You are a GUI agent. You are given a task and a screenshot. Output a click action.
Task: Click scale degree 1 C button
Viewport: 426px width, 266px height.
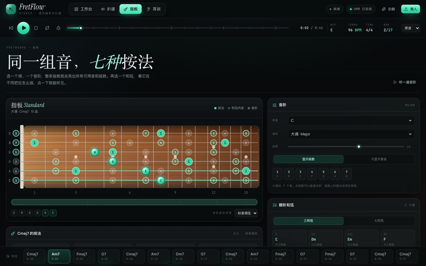(277, 174)
